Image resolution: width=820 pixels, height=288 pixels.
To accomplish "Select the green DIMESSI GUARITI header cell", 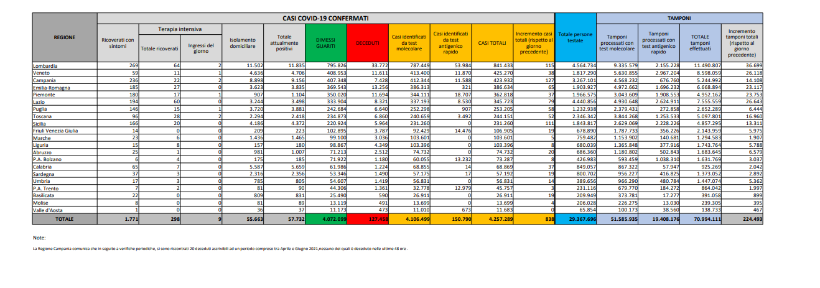I will point(326,42).
